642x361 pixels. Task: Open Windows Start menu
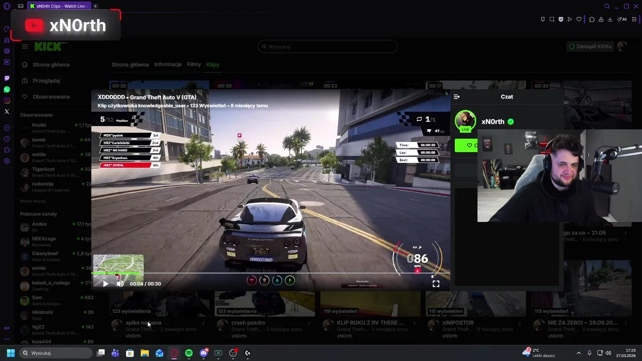(x=11, y=353)
